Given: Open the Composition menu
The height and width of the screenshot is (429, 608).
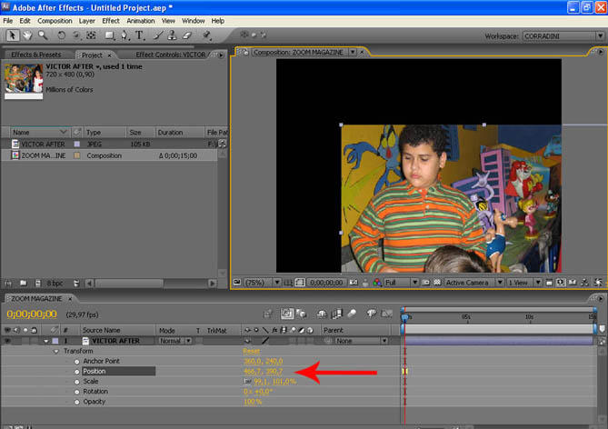Looking at the screenshot, I should click(x=55, y=20).
